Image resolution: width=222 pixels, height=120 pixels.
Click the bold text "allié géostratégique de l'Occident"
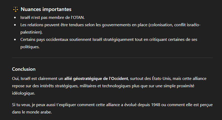(96, 78)
